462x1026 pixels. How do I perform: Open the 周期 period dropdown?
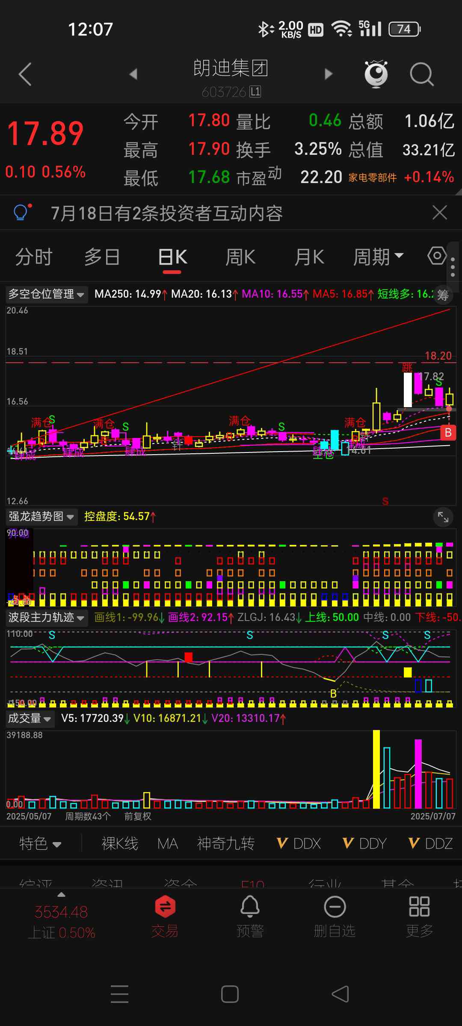point(378,257)
